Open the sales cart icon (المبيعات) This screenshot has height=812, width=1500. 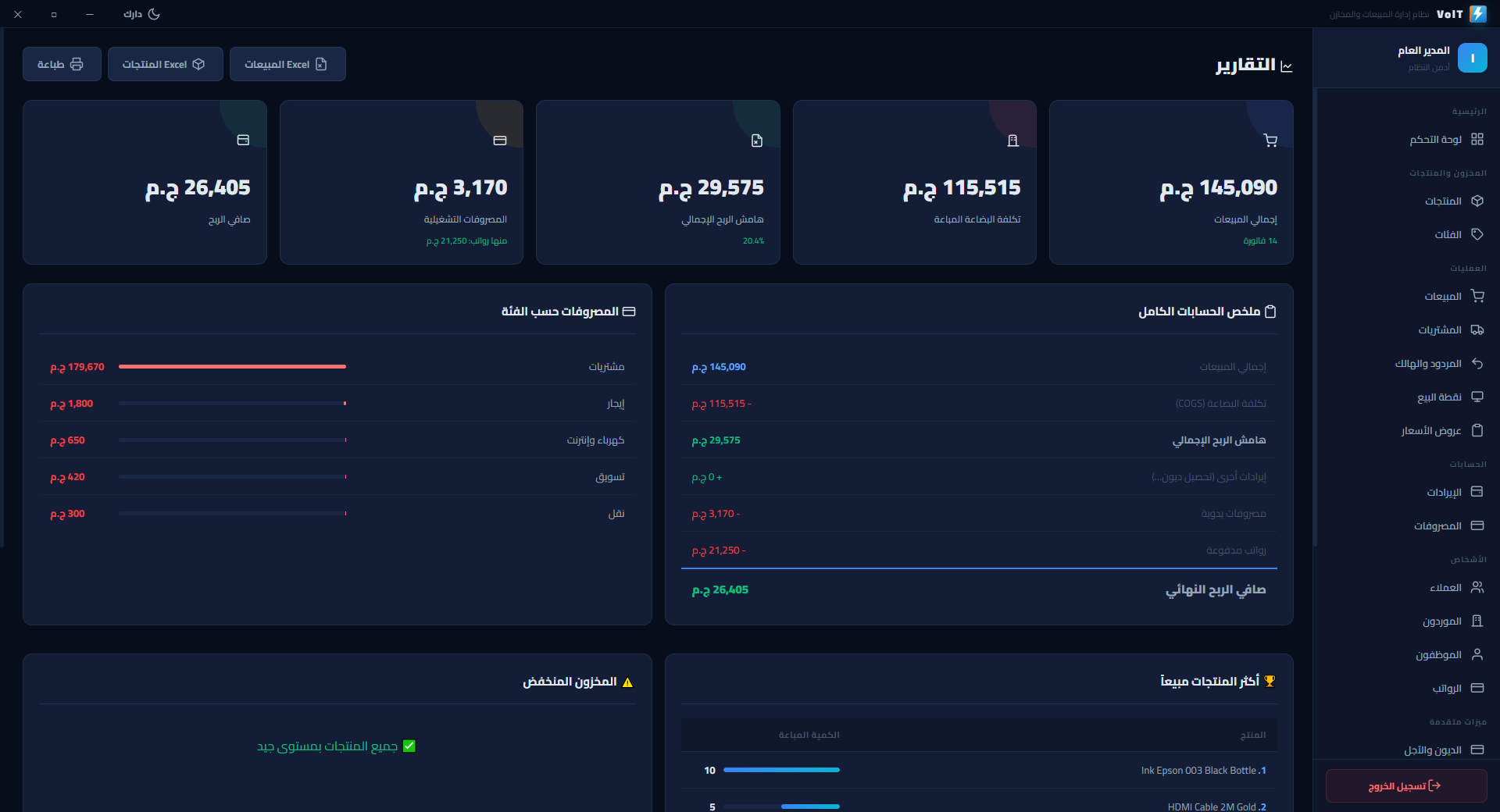[x=1477, y=296]
